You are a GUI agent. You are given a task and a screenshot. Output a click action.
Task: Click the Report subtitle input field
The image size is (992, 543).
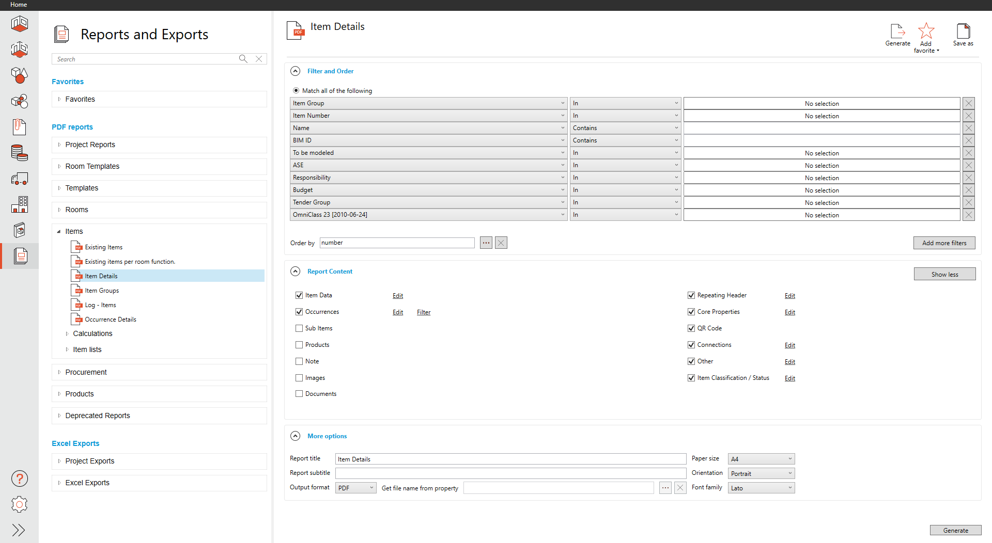(x=510, y=473)
